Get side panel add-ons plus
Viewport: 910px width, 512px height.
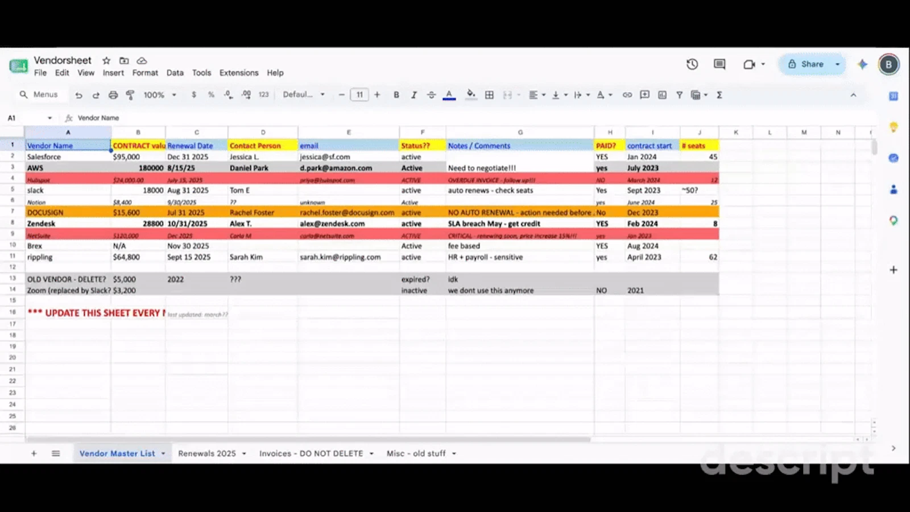coord(894,270)
